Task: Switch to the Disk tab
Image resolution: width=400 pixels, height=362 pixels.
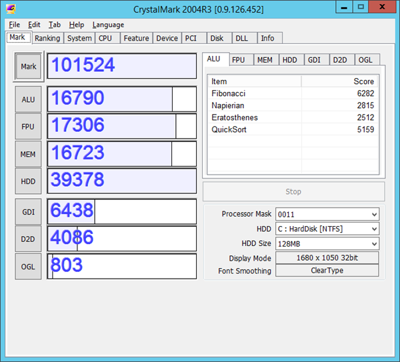Action: click(x=219, y=38)
